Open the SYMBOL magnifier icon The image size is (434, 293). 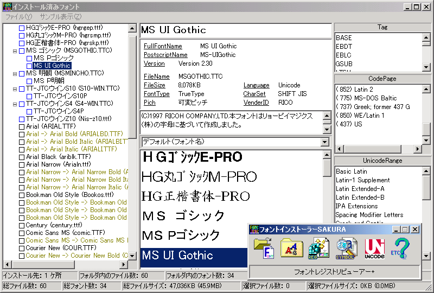click(x=346, y=249)
